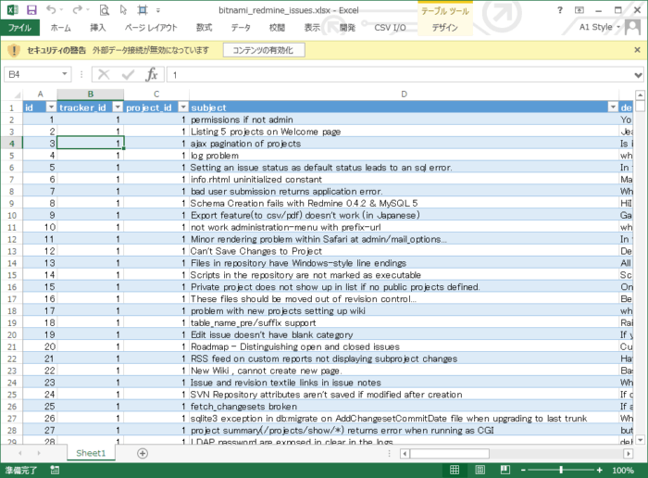This screenshot has height=478, width=648.
Task: Click the Save icon in quick access toolbar
Action: [31, 10]
